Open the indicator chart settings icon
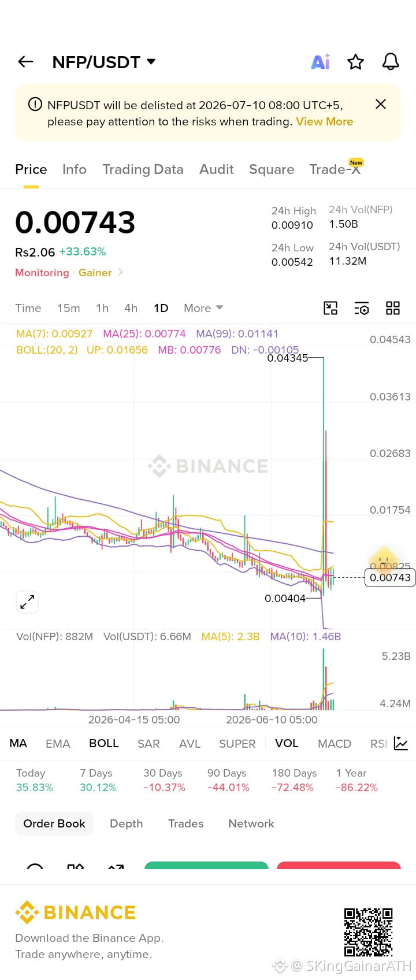The width and height of the screenshot is (416, 980). (x=401, y=743)
